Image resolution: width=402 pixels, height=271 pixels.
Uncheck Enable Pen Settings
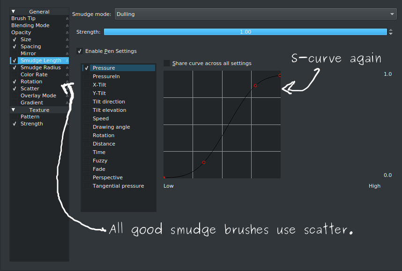point(79,51)
